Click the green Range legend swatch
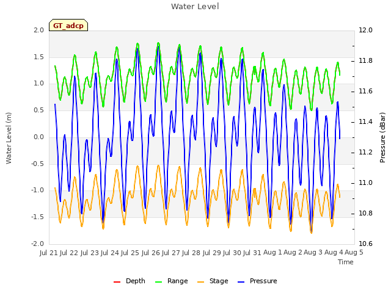The image size is (391, 293). pyautogui.click(x=158, y=282)
